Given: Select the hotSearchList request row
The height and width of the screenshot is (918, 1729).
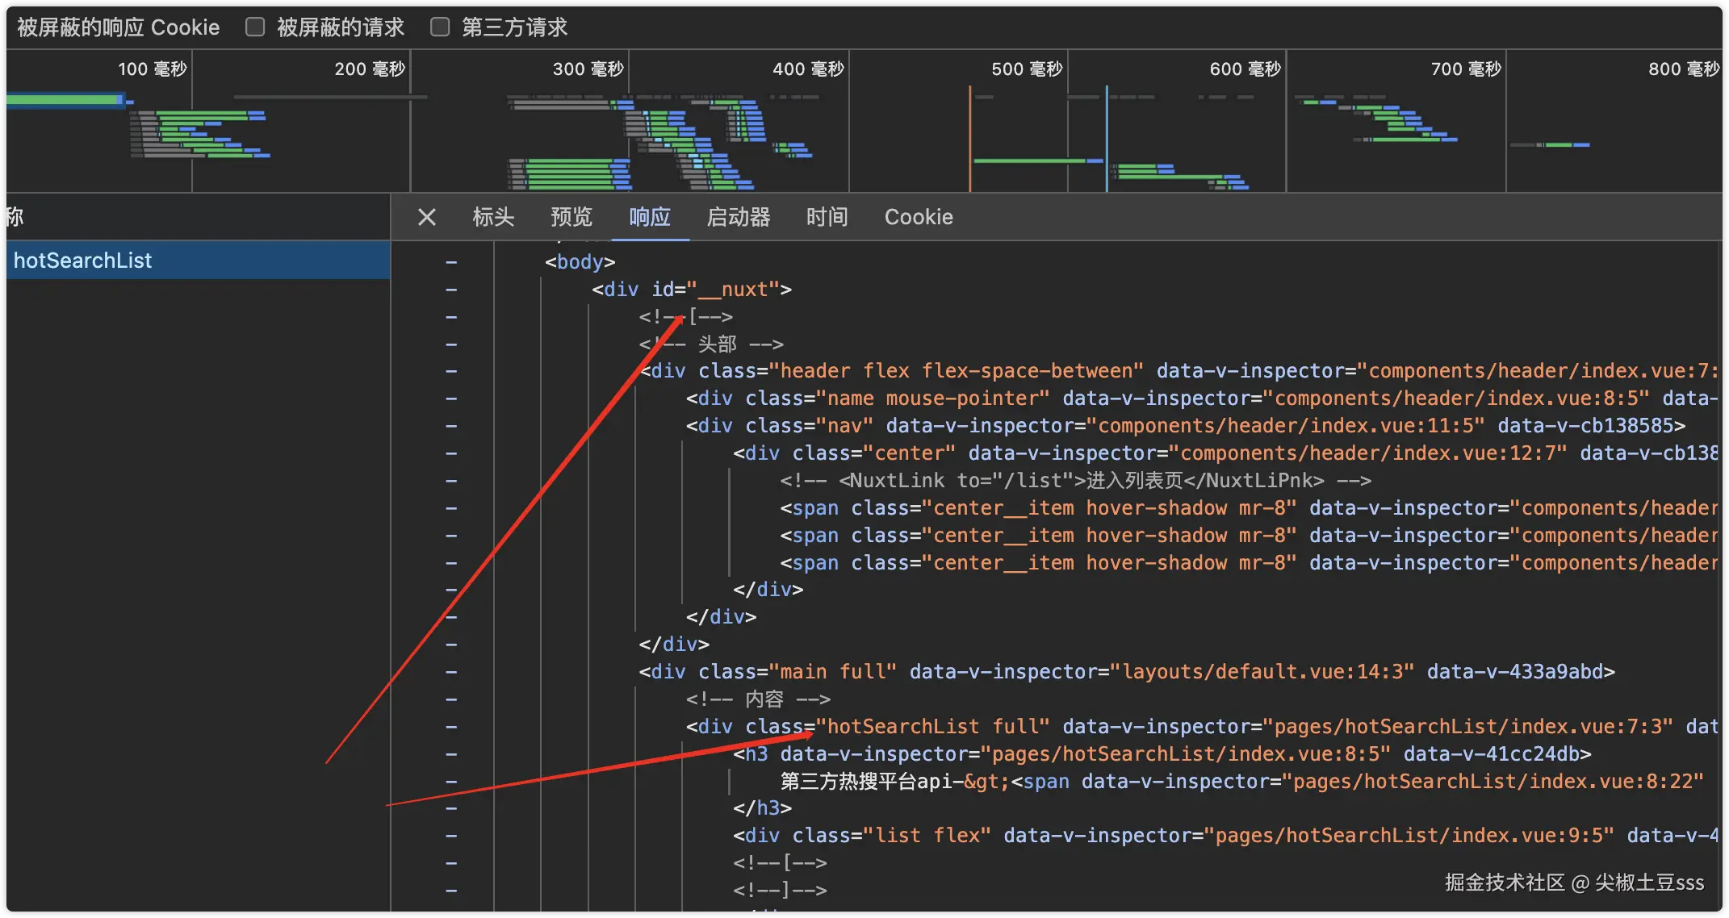Looking at the screenshot, I should (x=83, y=261).
